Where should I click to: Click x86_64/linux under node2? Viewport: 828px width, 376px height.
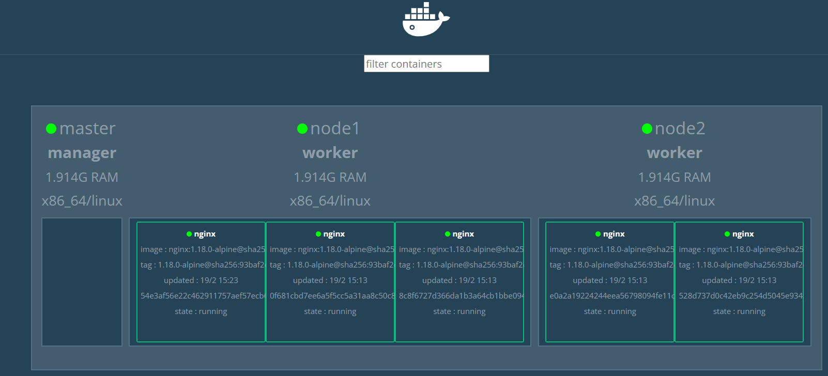674,201
